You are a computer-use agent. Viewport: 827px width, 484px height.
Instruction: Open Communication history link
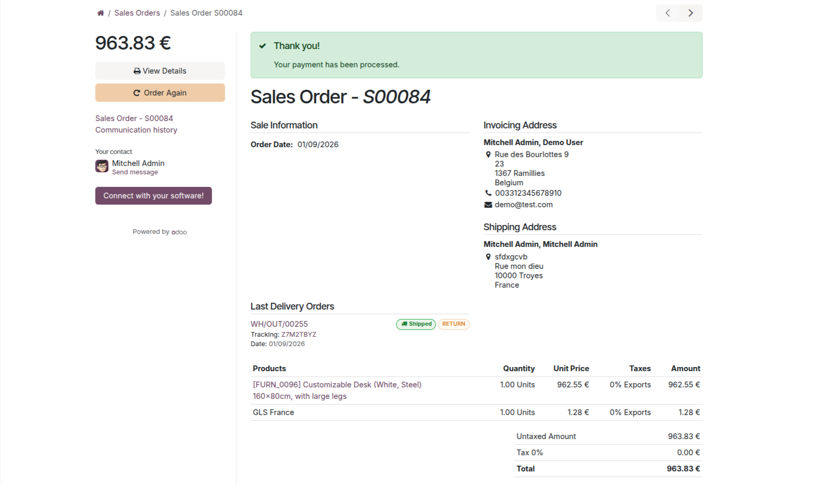tap(136, 130)
